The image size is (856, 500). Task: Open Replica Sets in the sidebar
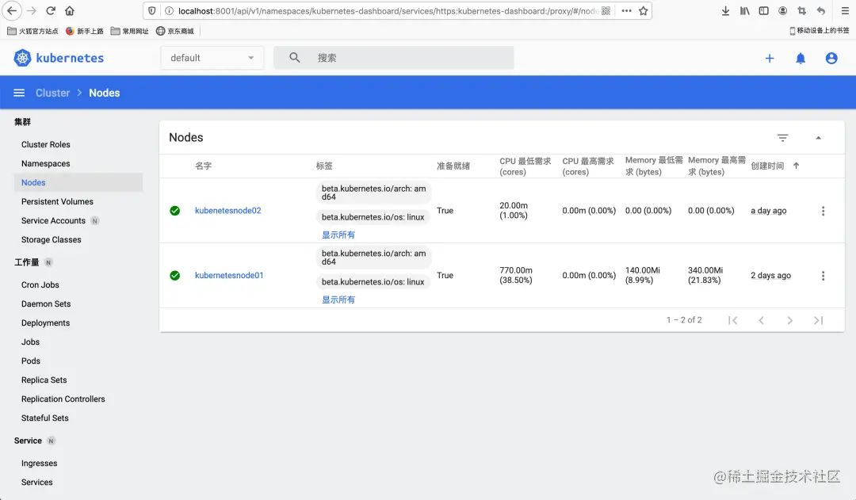coord(44,380)
